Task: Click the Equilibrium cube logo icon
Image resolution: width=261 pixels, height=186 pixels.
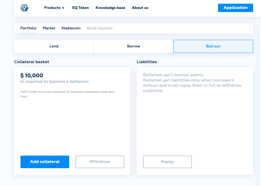Action: (24, 8)
